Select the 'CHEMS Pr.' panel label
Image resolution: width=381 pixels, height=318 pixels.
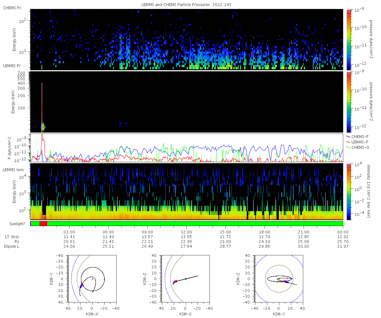tap(13, 8)
